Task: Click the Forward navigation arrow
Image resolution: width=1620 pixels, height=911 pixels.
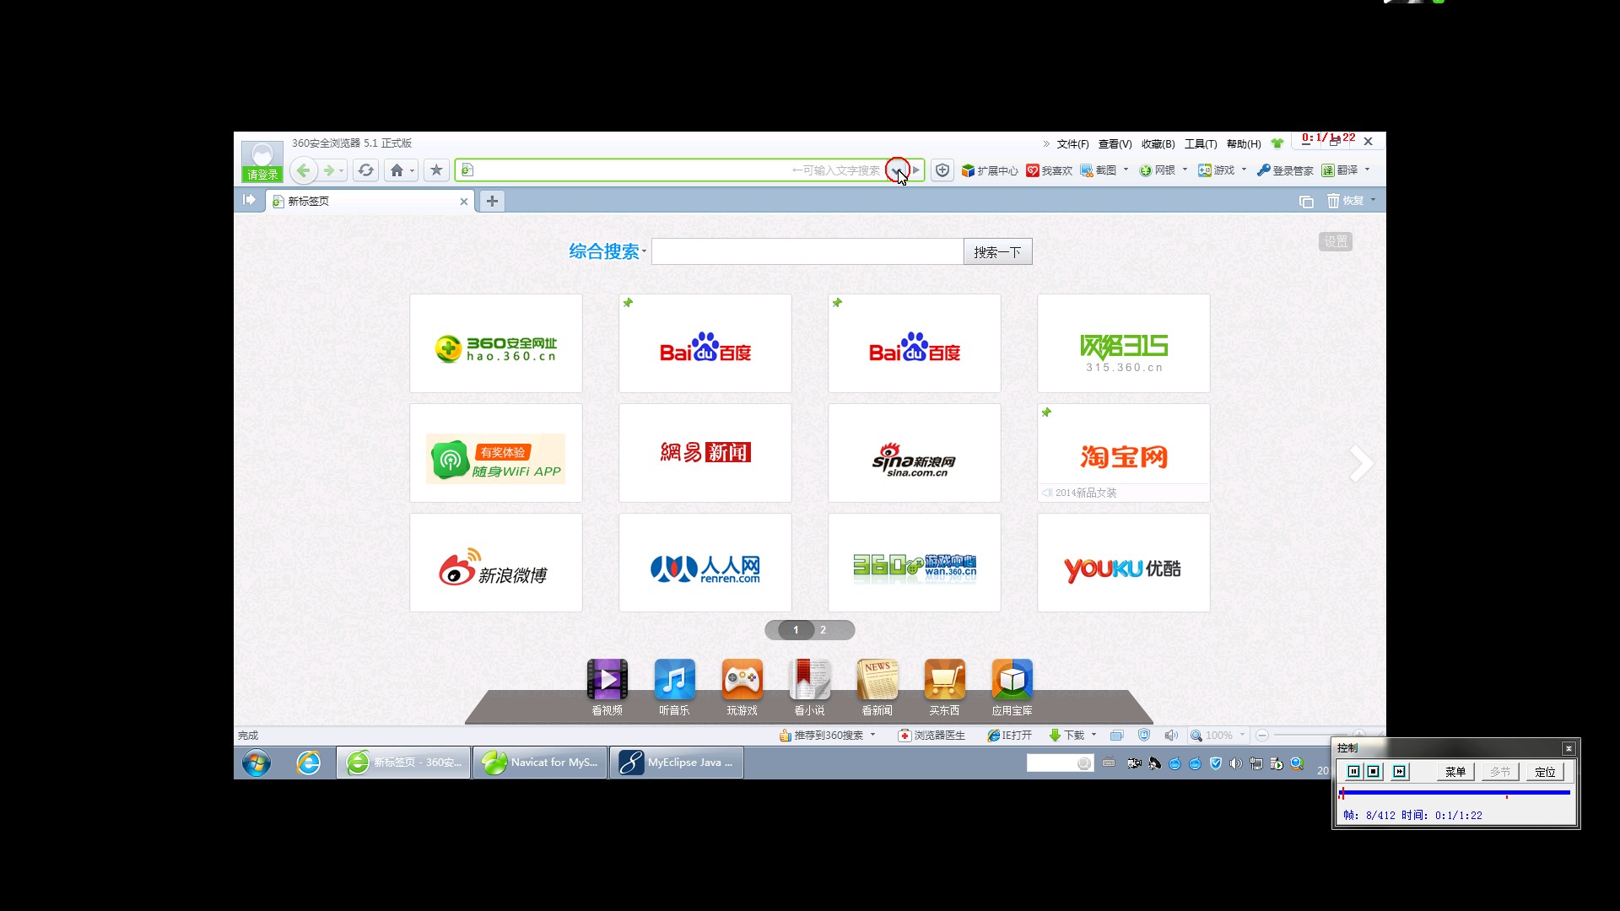Action: [x=328, y=170]
